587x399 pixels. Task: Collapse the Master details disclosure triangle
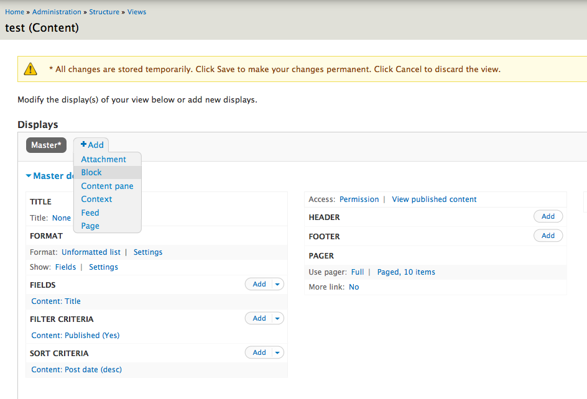point(29,175)
